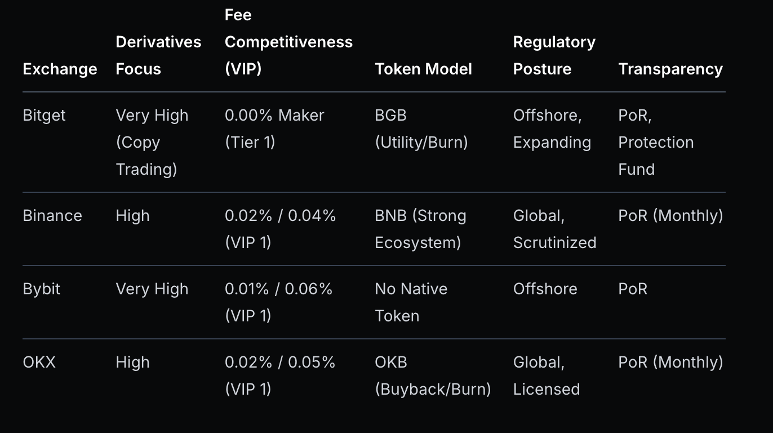The width and height of the screenshot is (773, 433).
Task: Click the Global, Licensed cell
Action: 546,375
